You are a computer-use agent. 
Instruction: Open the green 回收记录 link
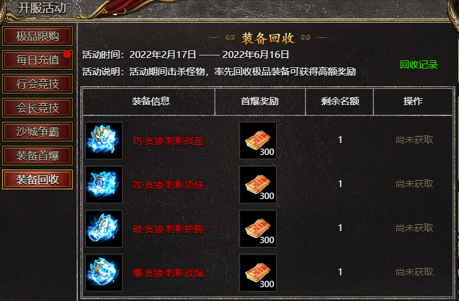pos(419,65)
